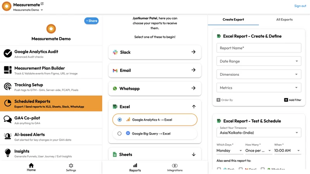Viewport: 310px width, 174px height.
Task: Open the When 10:00 AM dropdown
Action: point(288,150)
